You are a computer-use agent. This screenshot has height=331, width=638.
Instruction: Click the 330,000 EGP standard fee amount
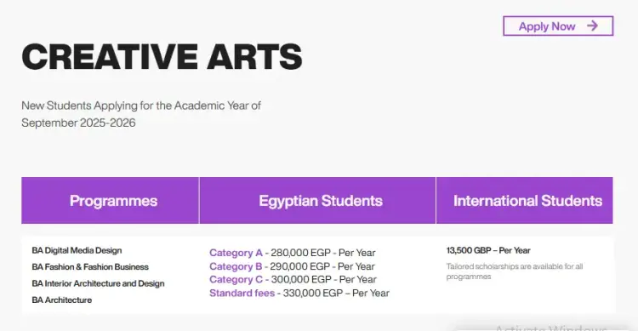[x=307, y=294]
